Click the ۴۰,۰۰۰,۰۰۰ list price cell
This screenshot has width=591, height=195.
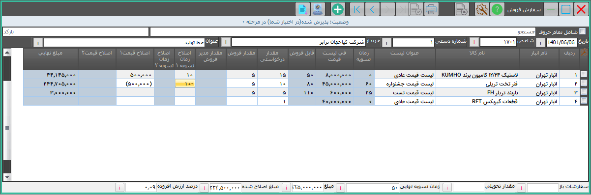coord(335,101)
